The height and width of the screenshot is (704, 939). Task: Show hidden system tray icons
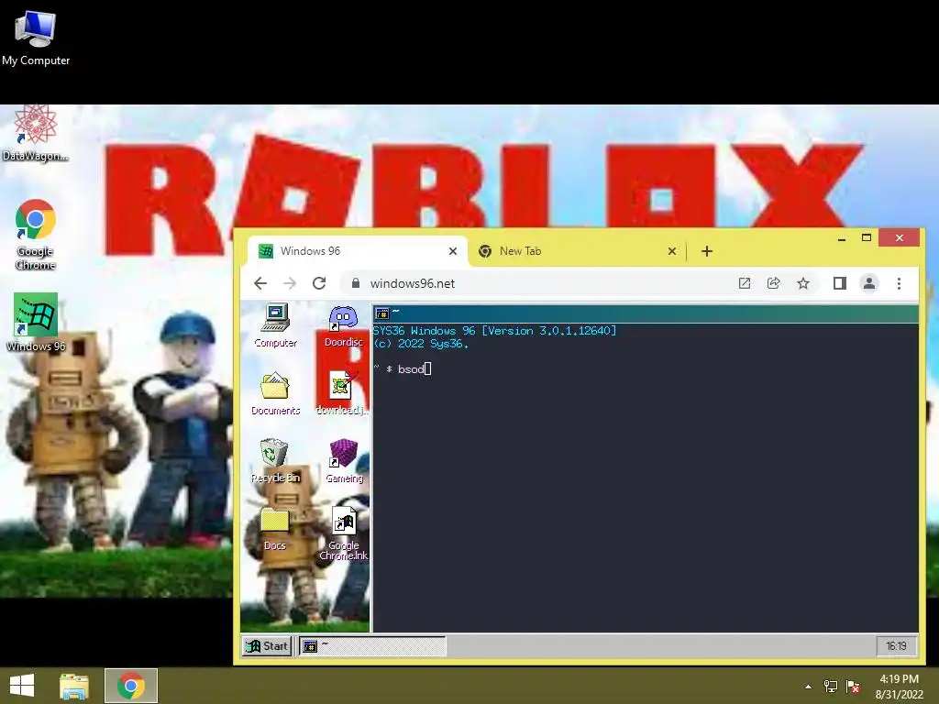point(809,687)
